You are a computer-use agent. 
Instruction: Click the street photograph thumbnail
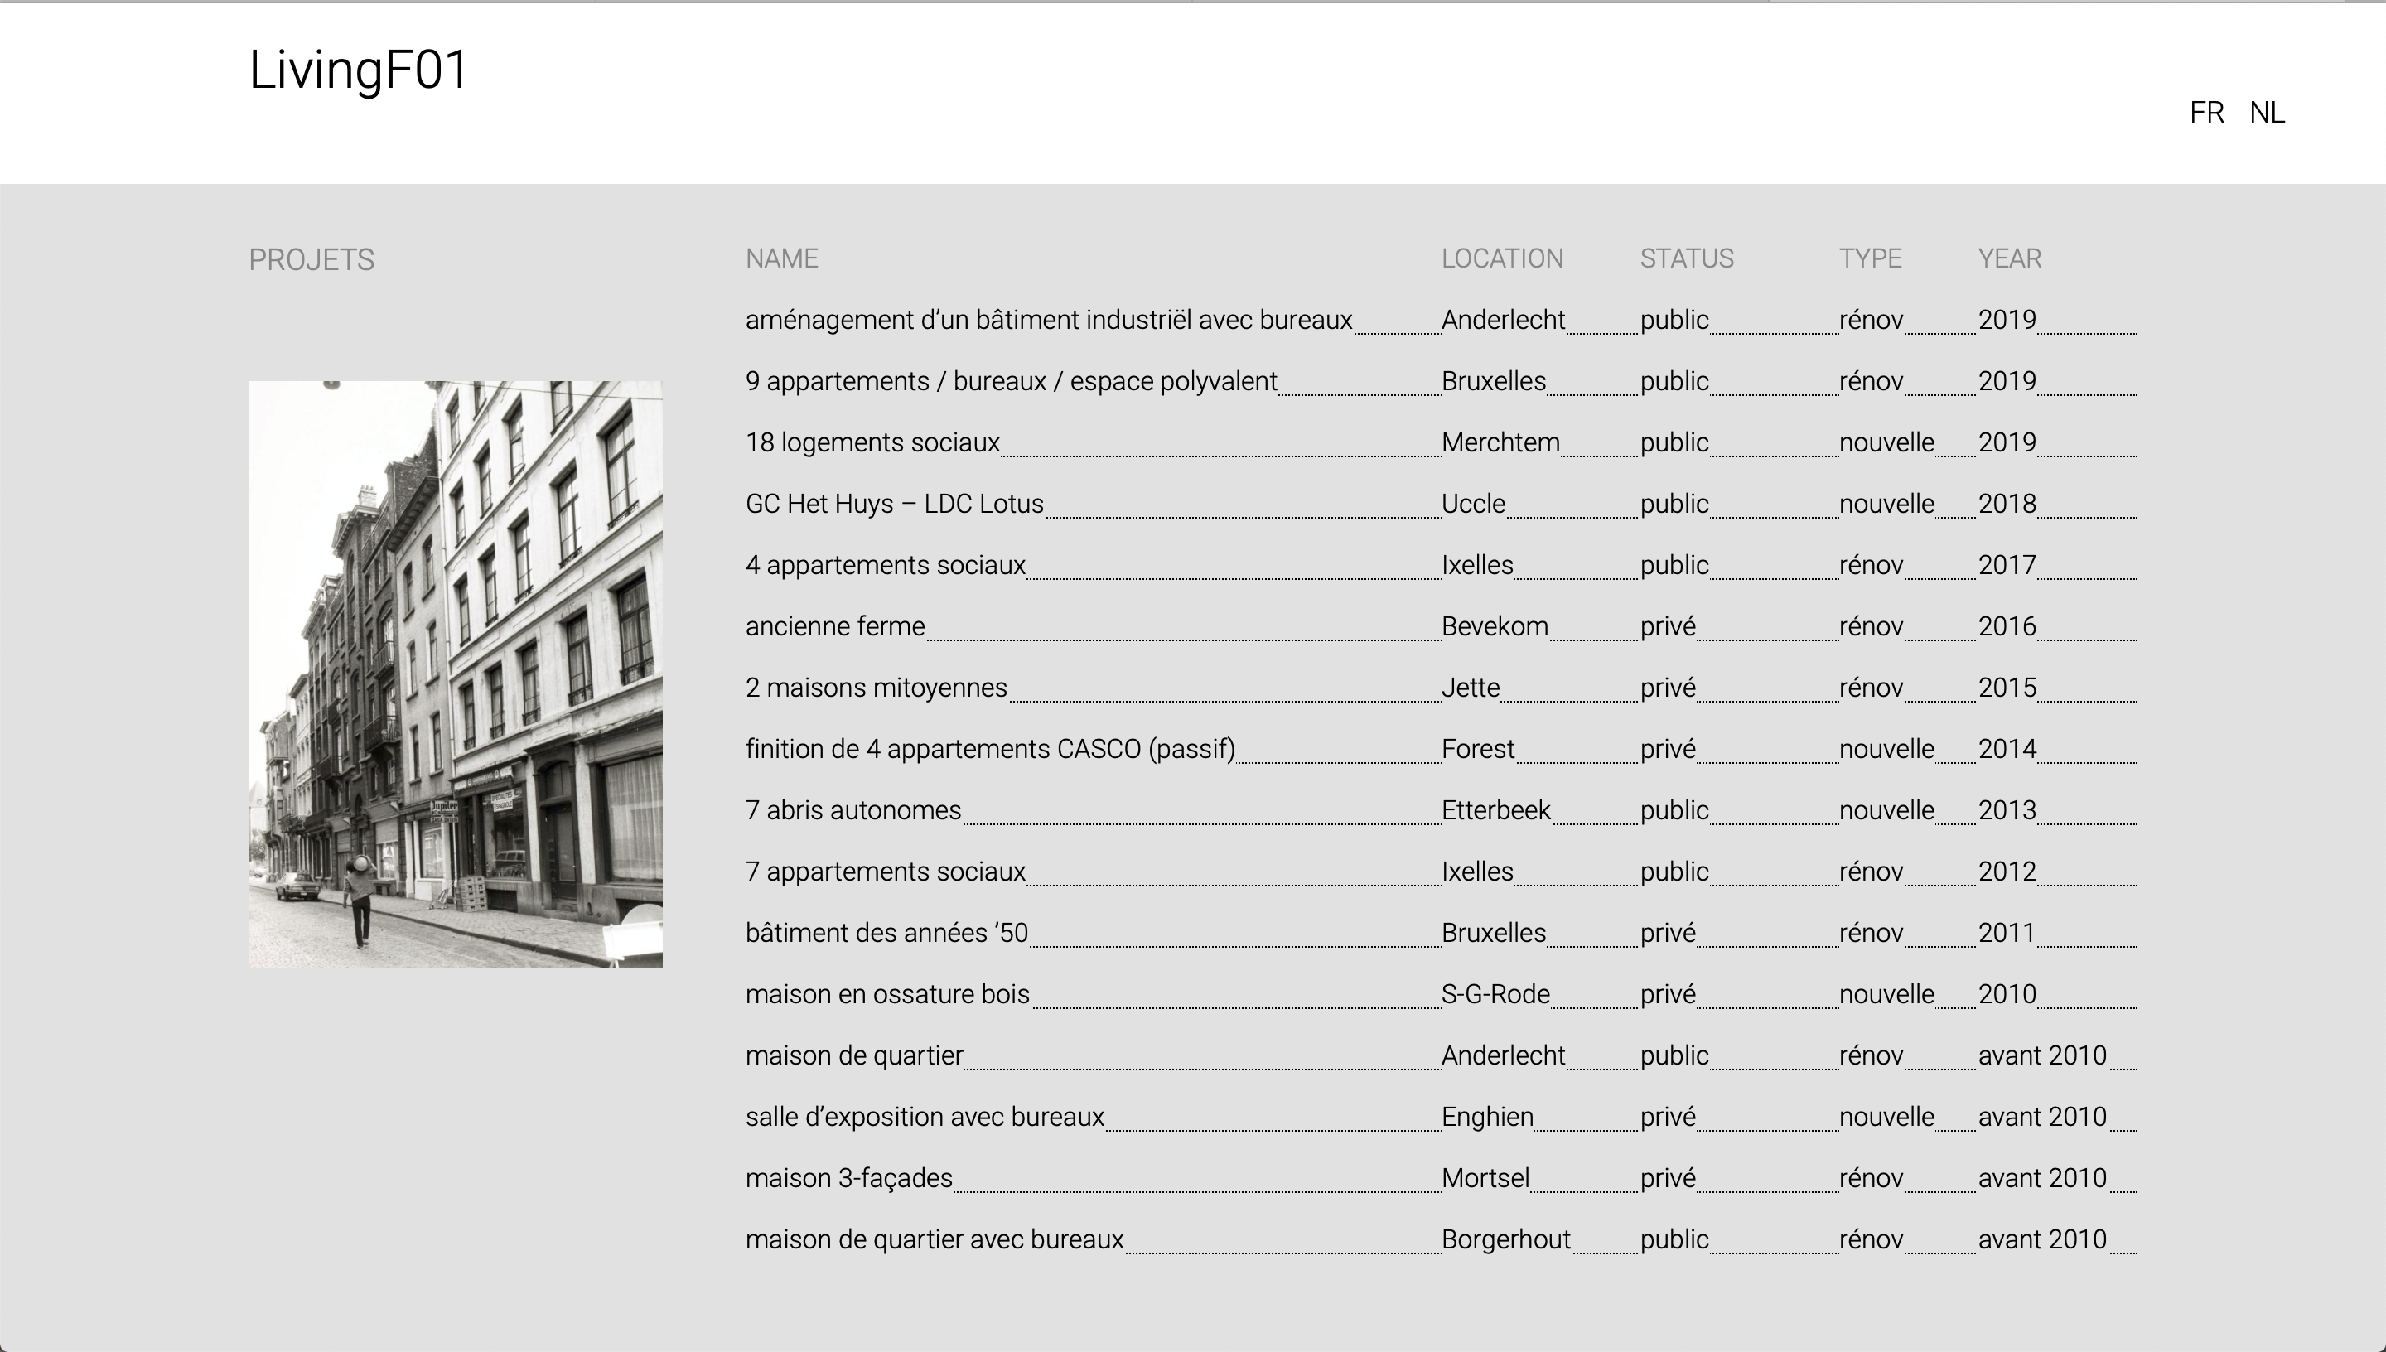pos(455,674)
